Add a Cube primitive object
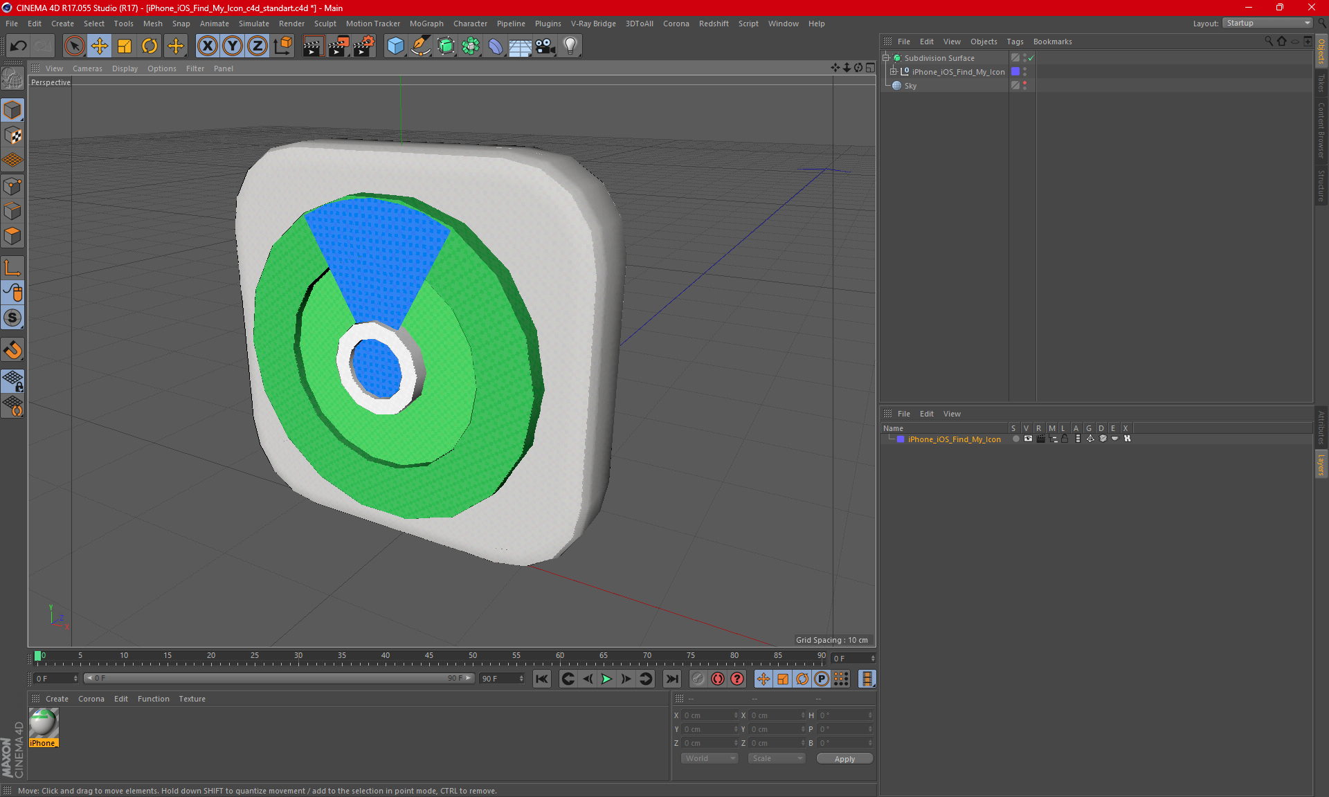Image resolution: width=1329 pixels, height=797 pixels. click(x=395, y=46)
